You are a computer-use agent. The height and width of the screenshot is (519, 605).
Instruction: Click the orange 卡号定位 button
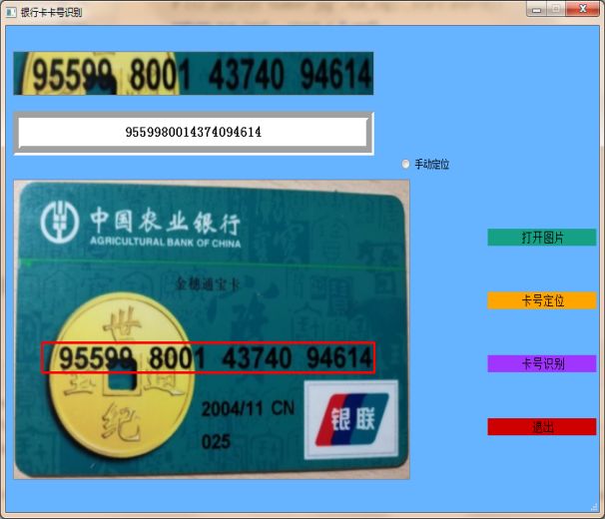click(542, 300)
